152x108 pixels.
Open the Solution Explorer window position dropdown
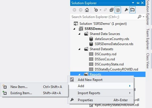133,3
